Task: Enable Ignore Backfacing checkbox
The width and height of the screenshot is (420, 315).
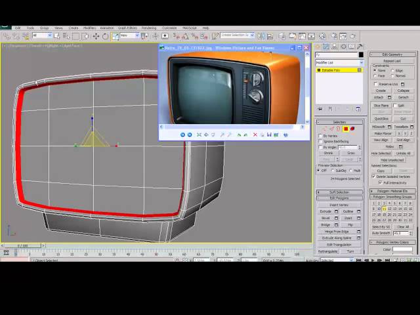Action: tap(320, 142)
